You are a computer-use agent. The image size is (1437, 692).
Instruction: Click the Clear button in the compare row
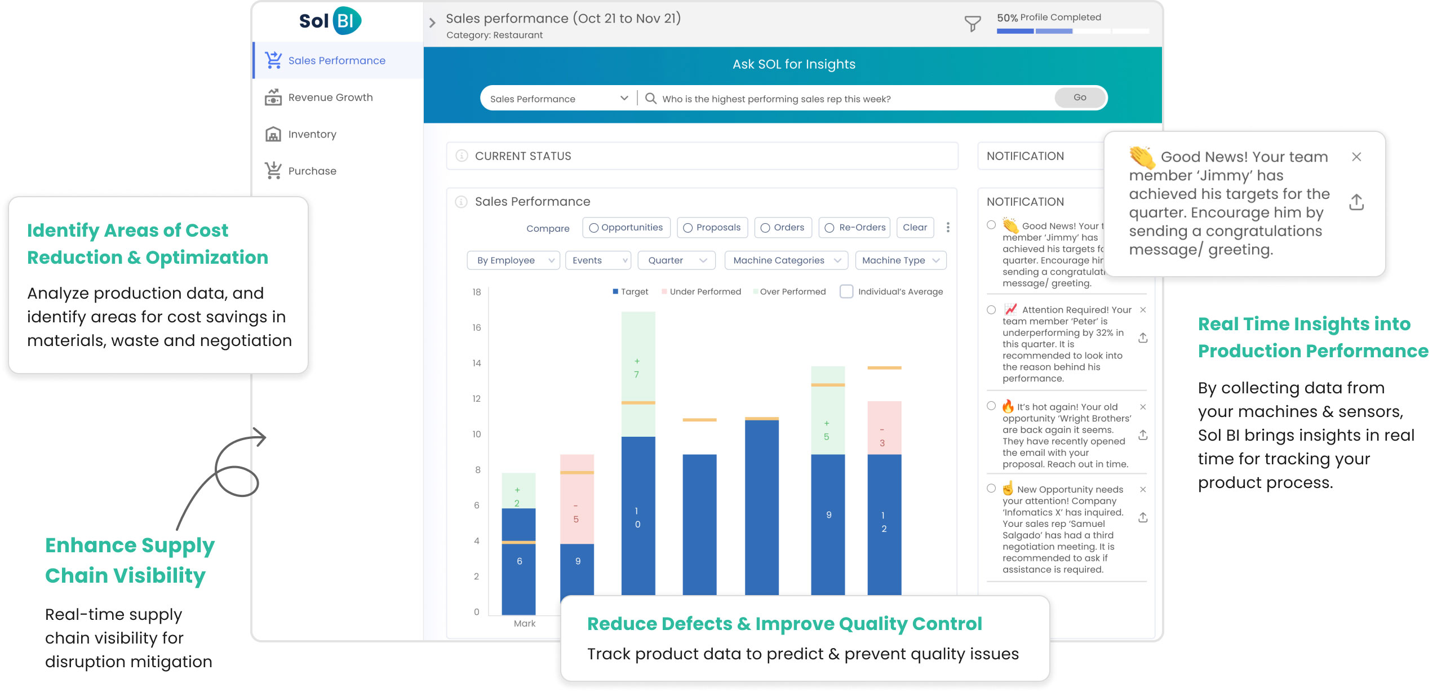point(914,227)
